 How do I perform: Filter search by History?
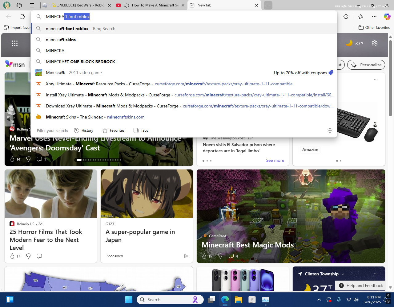pyautogui.click(x=84, y=130)
